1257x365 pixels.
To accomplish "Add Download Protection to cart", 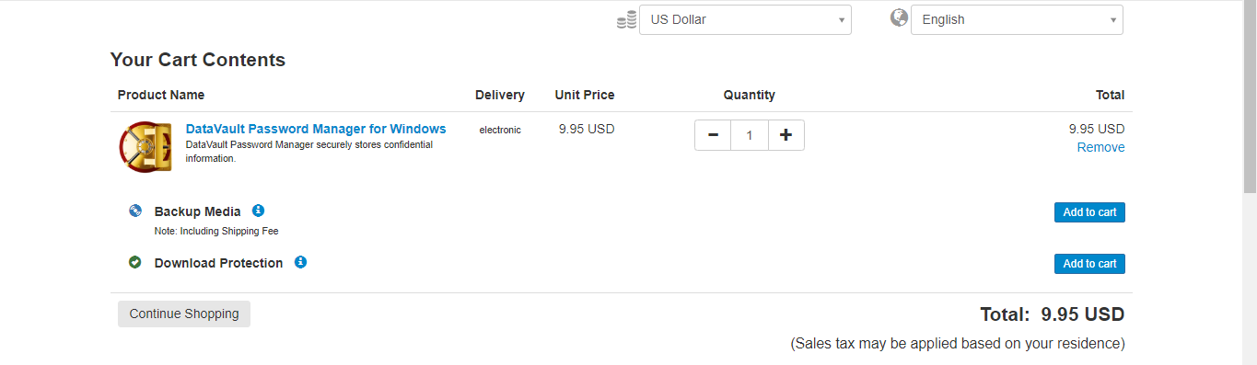I will pyautogui.click(x=1089, y=264).
